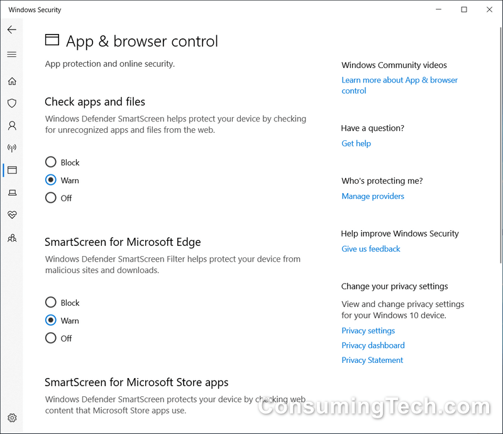Turn off SmartScreen for Microsoft Edge
Screen dimensions: 503x434
point(50,338)
